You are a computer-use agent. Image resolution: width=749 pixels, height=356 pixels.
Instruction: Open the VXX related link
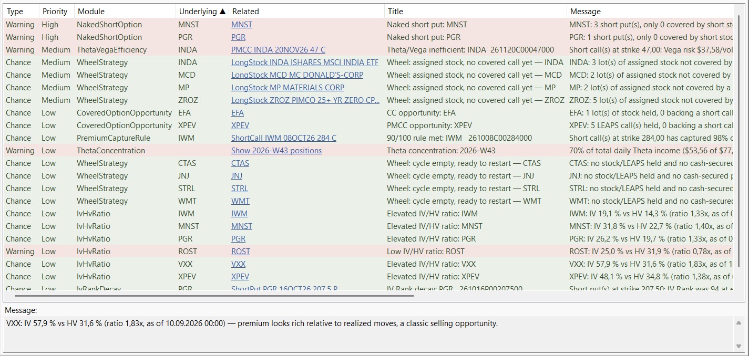point(239,264)
